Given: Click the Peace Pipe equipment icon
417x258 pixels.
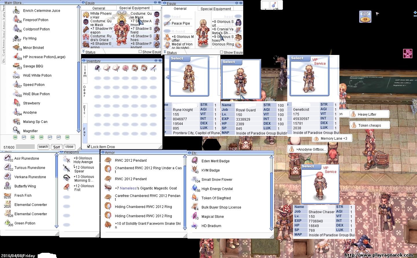Looking at the screenshot, I should pos(167,23).
